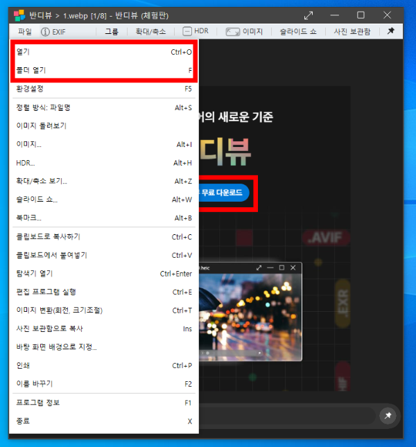The height and width of the screenshot is (447, 416).
Task: Select 이미지 돌려보기 menu entry
Action: click(x=104, y=125)
